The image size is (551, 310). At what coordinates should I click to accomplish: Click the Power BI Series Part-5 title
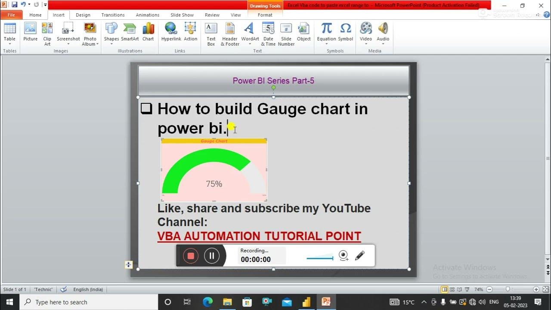pos(273,81)
